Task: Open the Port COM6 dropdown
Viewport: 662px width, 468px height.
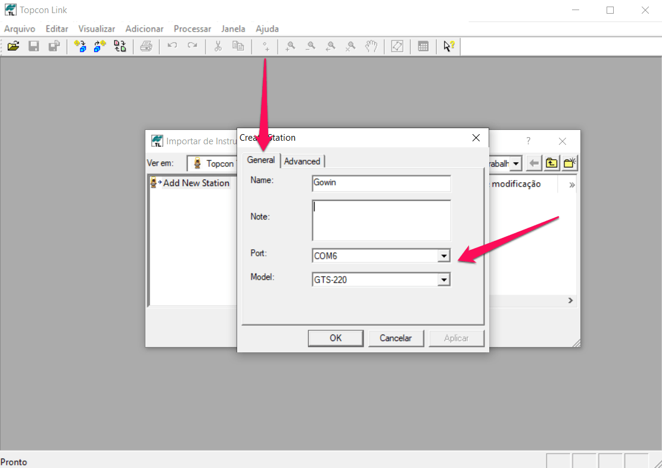Action: (443, 256)
